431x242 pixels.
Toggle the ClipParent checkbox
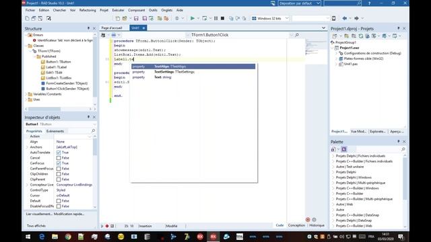tap(59, 179)
